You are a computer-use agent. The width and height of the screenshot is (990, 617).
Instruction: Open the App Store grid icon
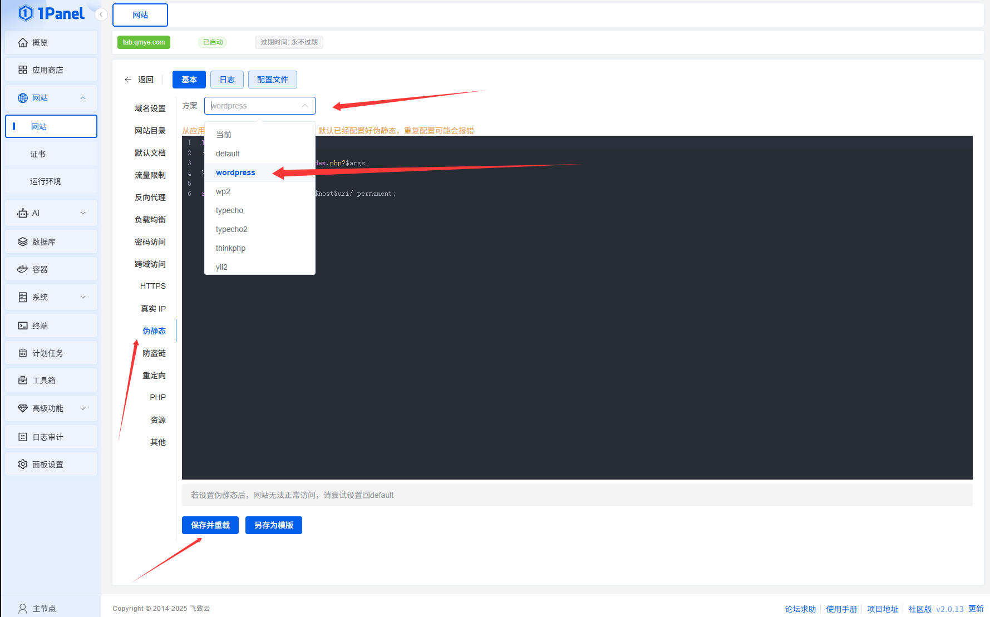coord(23,70)
